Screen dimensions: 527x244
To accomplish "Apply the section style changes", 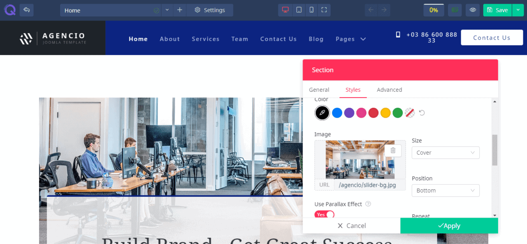I will [449, 225].
